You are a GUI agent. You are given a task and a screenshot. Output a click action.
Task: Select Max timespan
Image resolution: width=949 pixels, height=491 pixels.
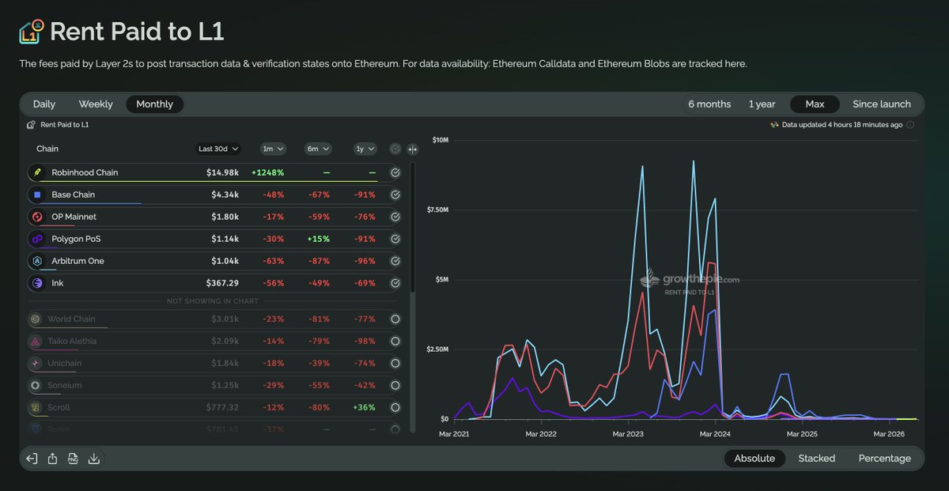point(815,104)
